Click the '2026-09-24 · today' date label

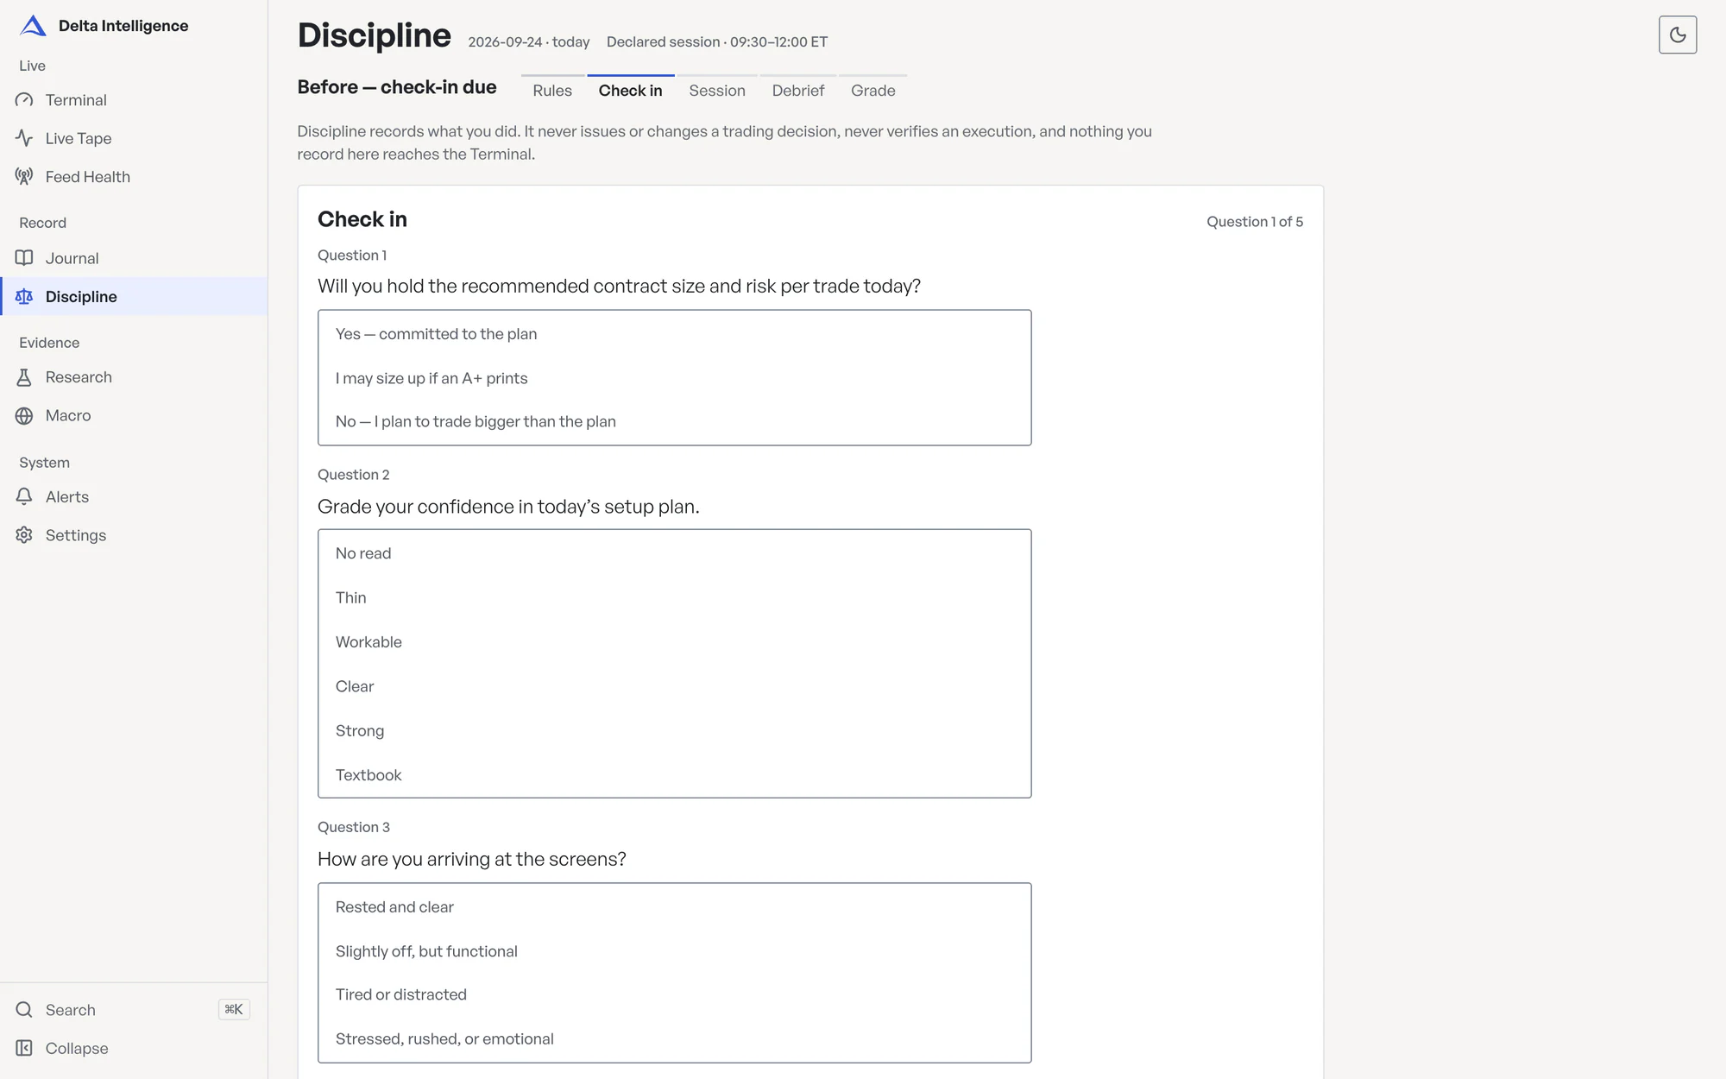(x=528, y=41)
